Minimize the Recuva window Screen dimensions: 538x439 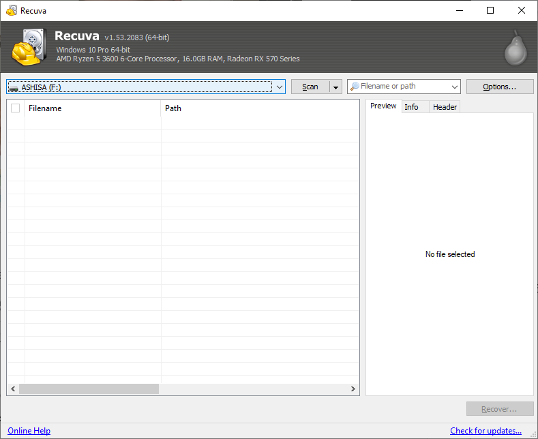tap(460, 11)
